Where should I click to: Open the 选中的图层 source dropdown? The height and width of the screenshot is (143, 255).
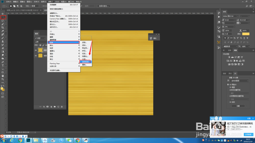(239, 81)
